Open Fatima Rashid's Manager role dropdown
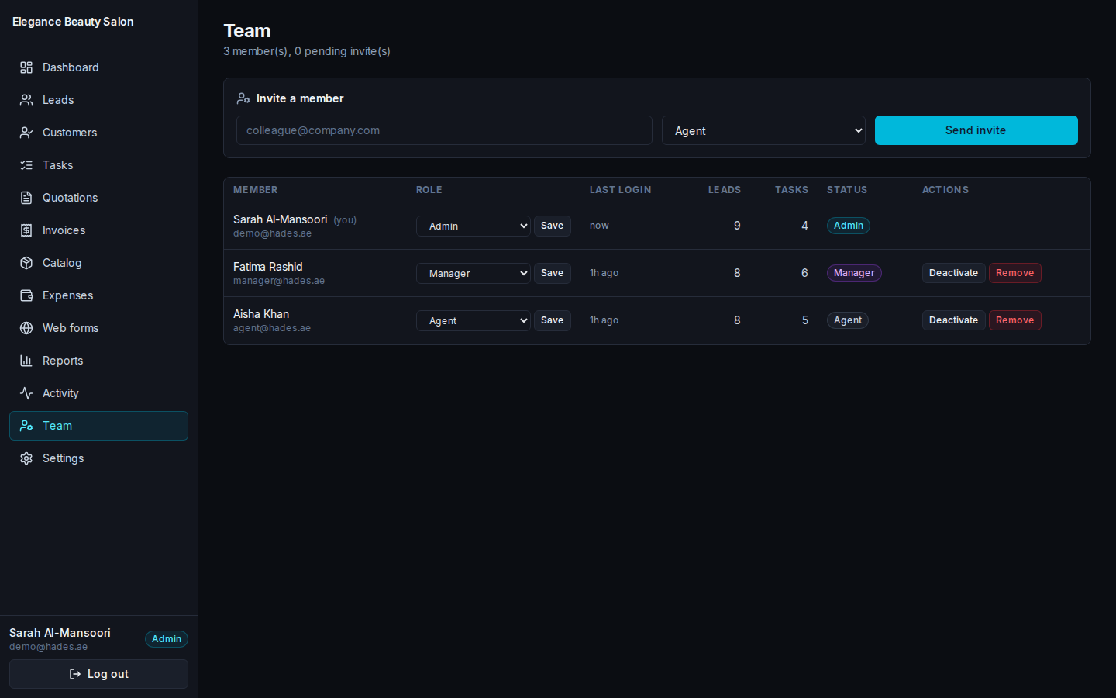This screenshot has height=698, width=1116. coord(473,273)
